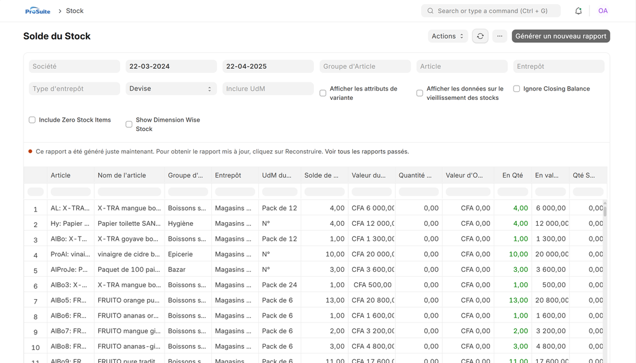This screenshot has height=363, width=636.
Task: Refresh the report with reload icon
Action: click(480, 36)
